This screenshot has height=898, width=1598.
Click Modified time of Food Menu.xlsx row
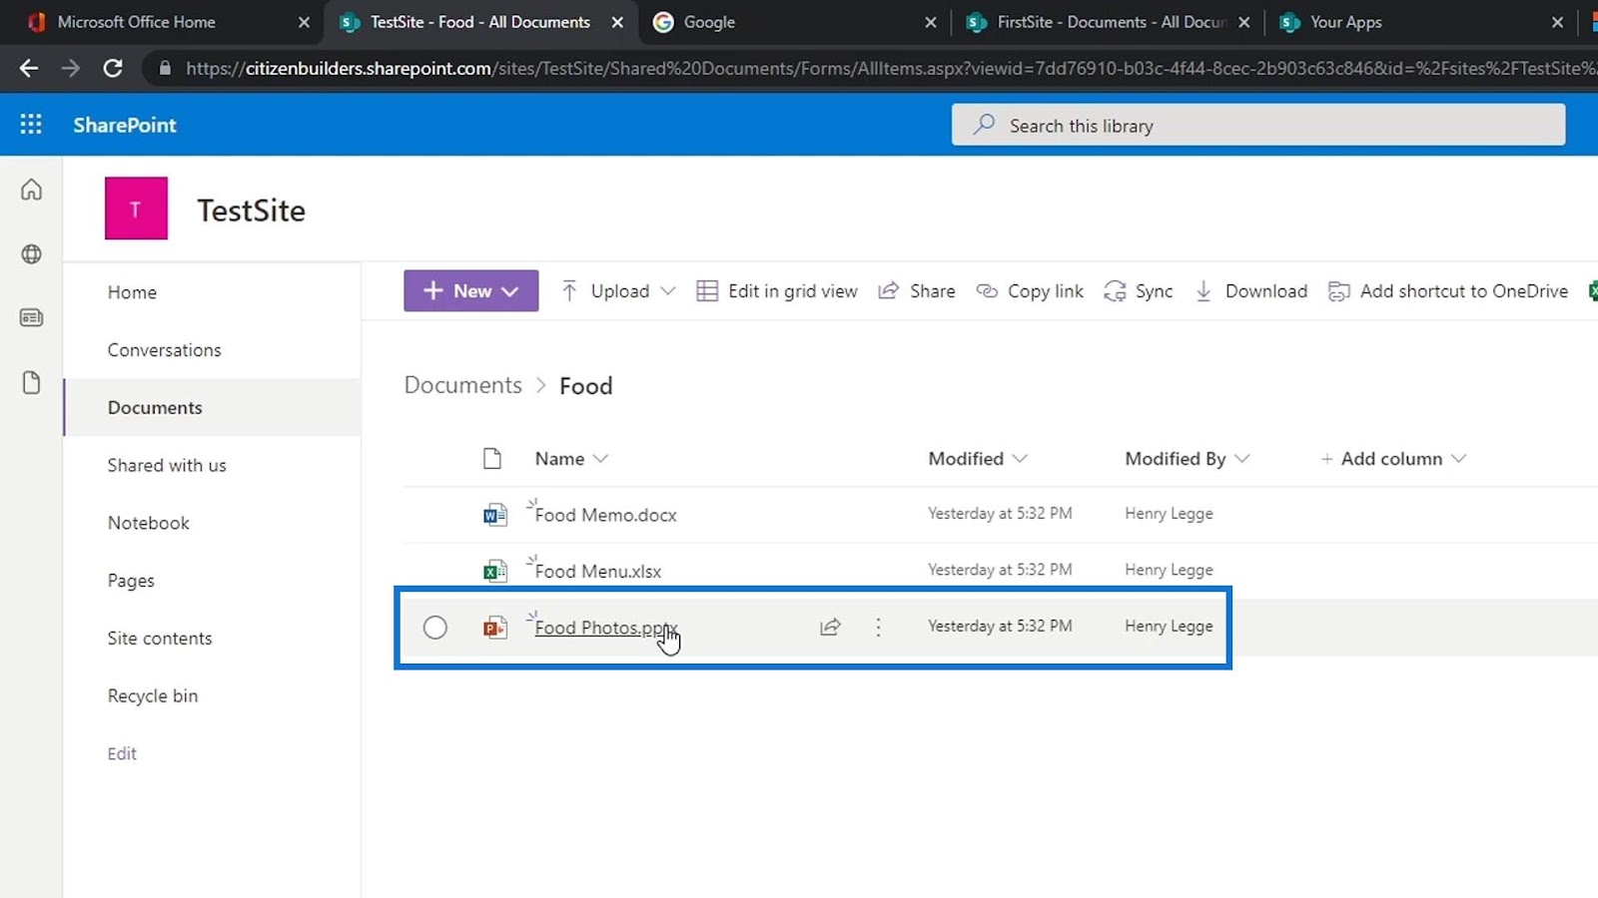pos(1000,570)
